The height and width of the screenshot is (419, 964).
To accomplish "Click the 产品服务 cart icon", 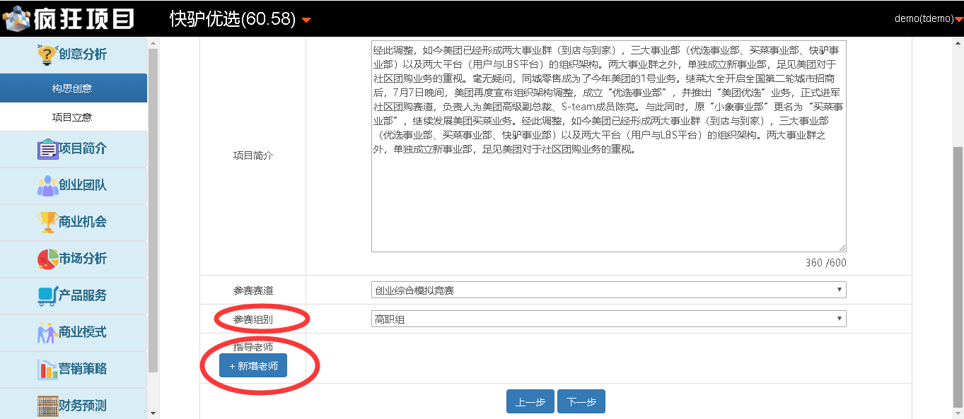I will [47, 296].
